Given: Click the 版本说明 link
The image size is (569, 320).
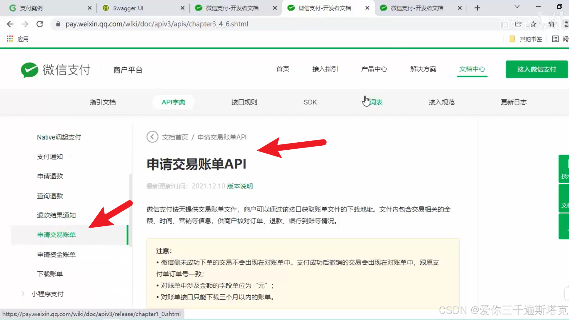Looking at the screenshot, I should [x=240, y=186].
